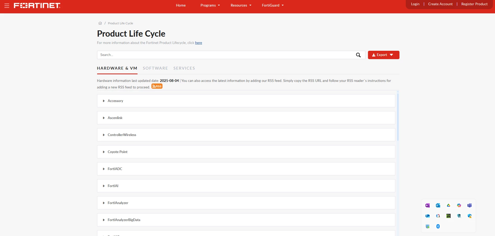Image resolution: width=495 pixels, height=236 pixels.
Task: Open the orange RSS feed icon
Action: [x=157, y=86]
